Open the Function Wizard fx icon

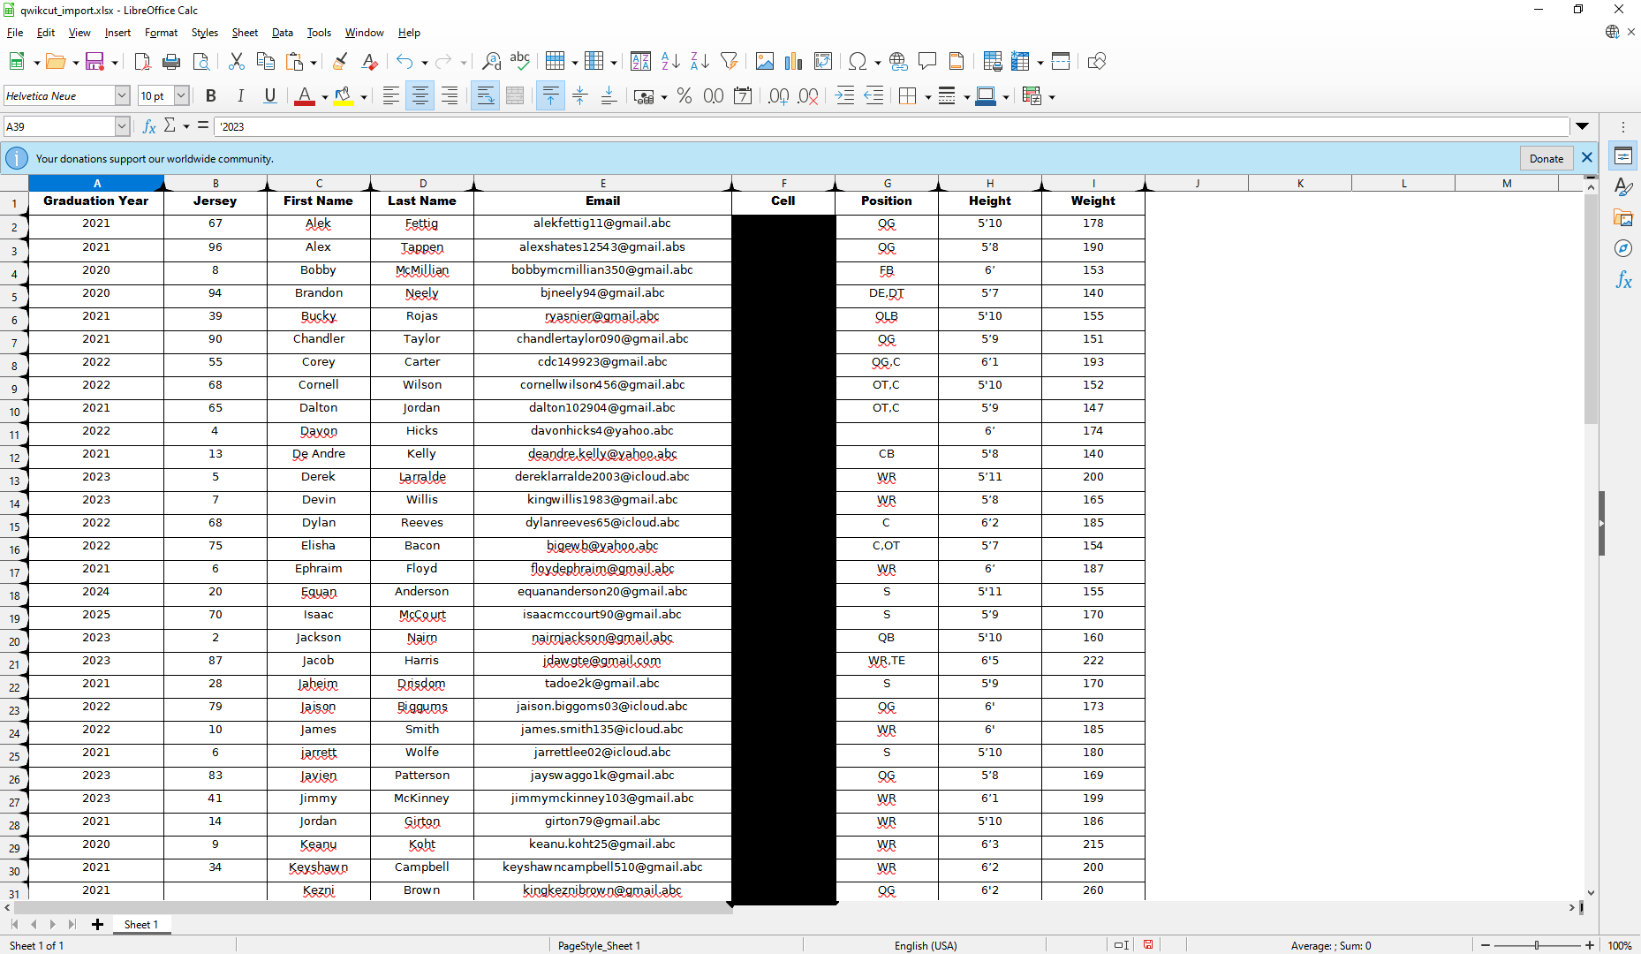point(149,126)
